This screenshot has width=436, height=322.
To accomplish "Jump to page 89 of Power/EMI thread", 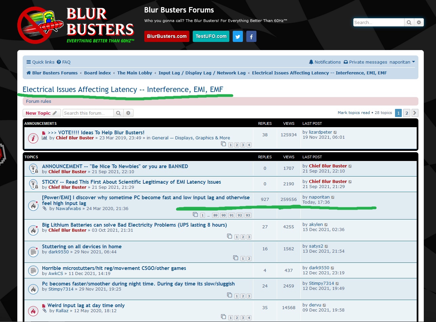I will 215,215.
